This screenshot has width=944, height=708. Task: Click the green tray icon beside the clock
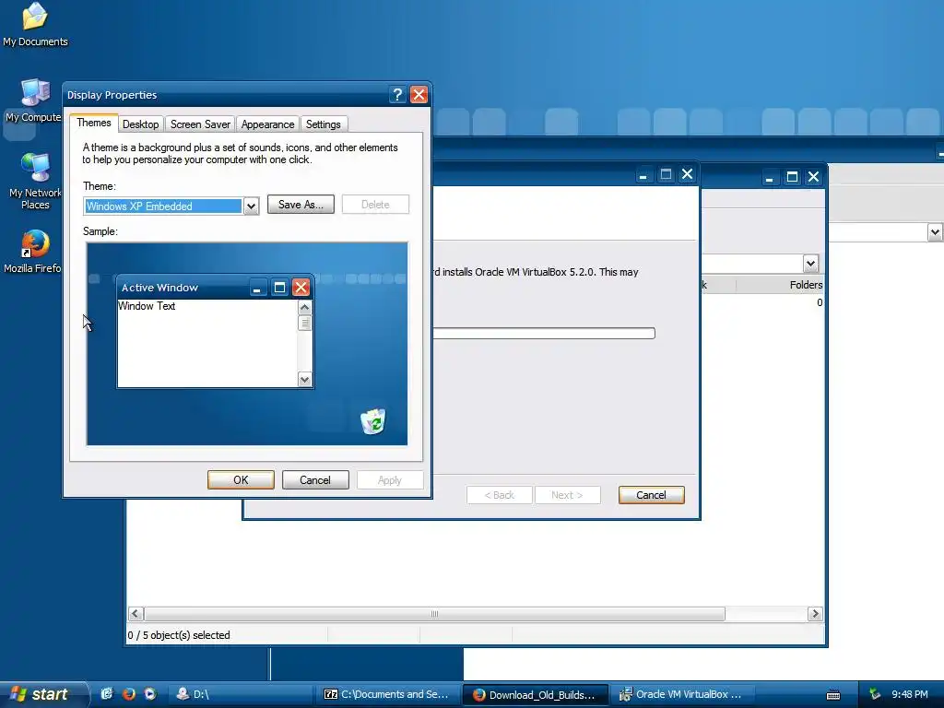tap(875, 694)
